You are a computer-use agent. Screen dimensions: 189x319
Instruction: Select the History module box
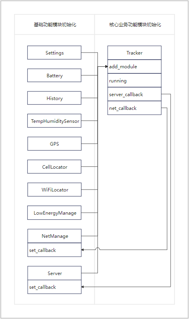tap(54, 98)
